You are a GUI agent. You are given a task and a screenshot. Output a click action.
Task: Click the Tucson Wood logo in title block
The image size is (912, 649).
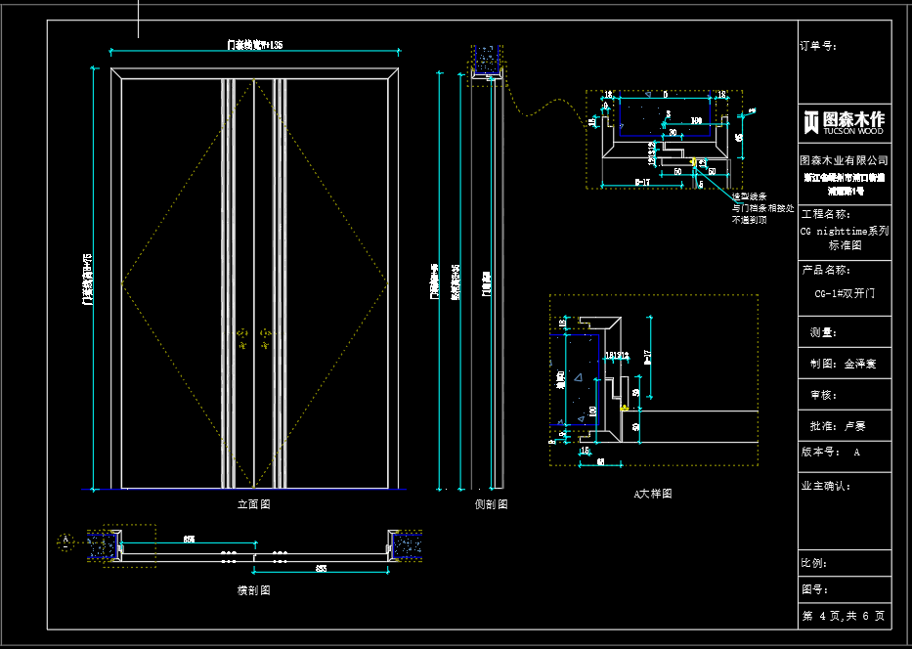point(844,121)
